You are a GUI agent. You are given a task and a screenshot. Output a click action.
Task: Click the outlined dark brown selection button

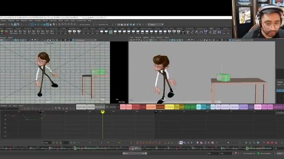pos(160,107)
